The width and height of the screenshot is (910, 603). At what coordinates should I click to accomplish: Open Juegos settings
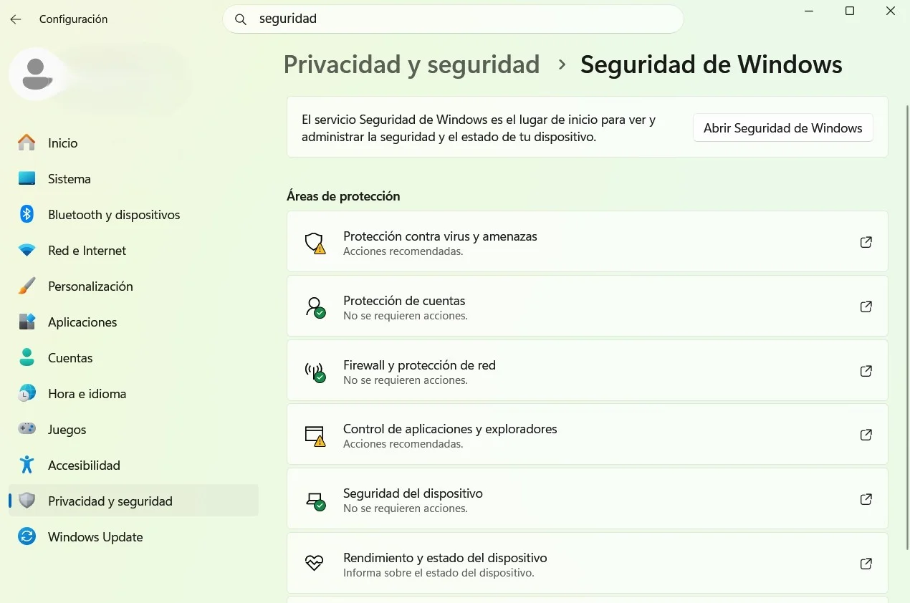coord(133,429)
